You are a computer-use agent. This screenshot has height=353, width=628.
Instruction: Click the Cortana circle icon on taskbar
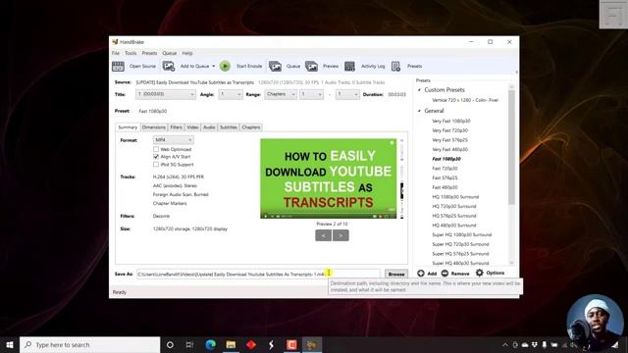(x=170, y=344)
